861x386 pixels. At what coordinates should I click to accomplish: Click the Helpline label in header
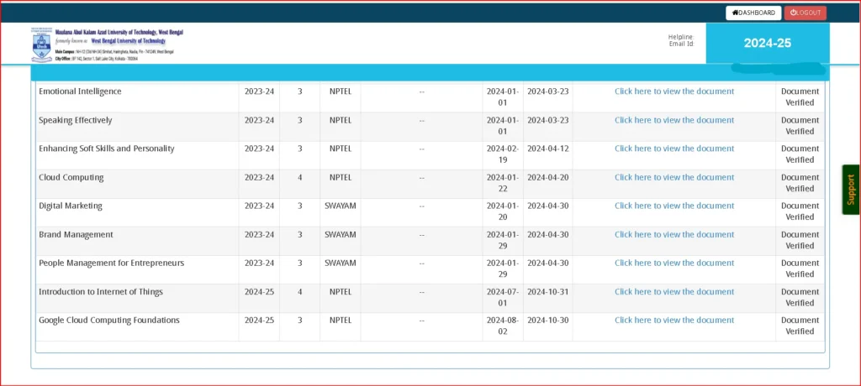[x=681, y=37]
